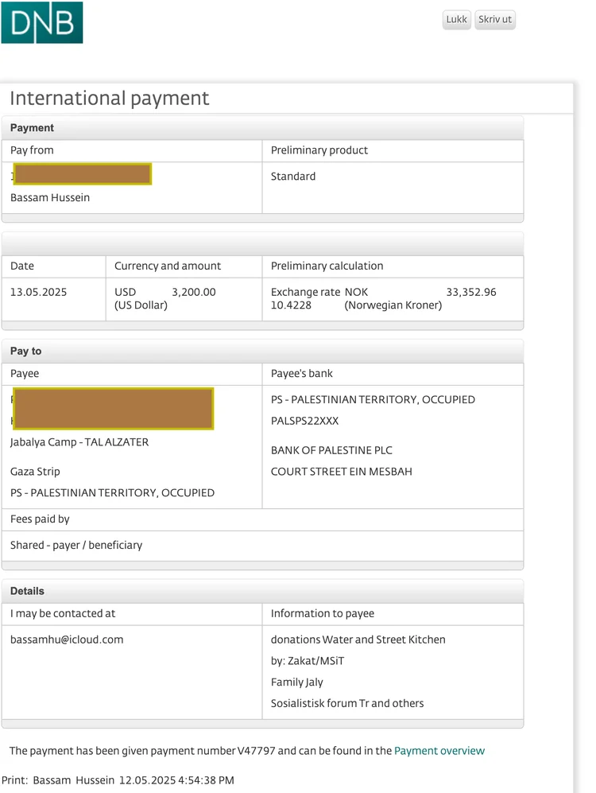
Task: Click the Skriv ut button
Action: [x=494, y=20]
